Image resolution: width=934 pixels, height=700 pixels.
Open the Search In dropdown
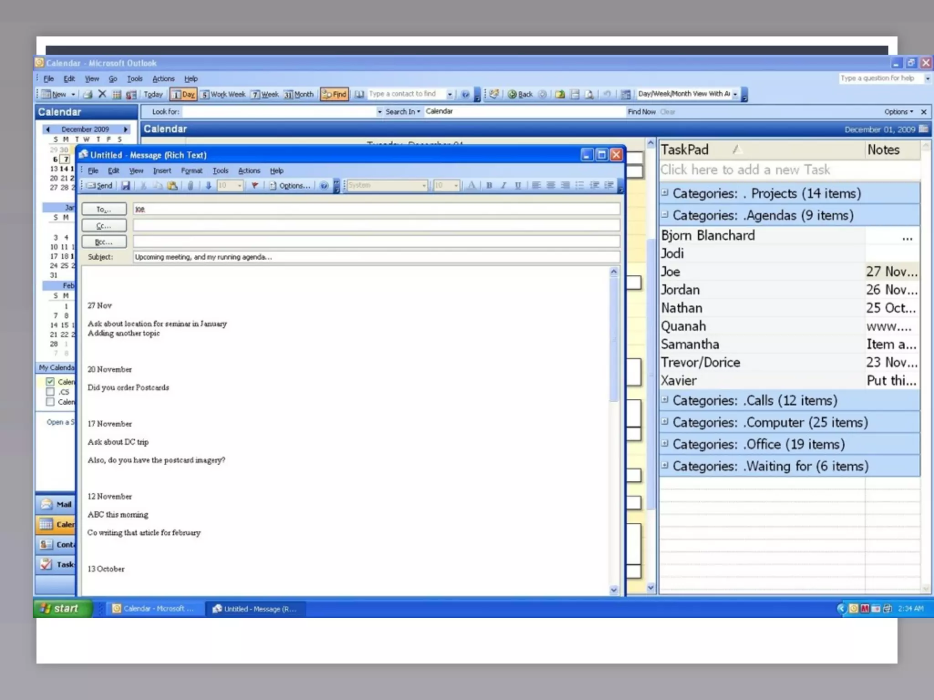click(403, 112)
